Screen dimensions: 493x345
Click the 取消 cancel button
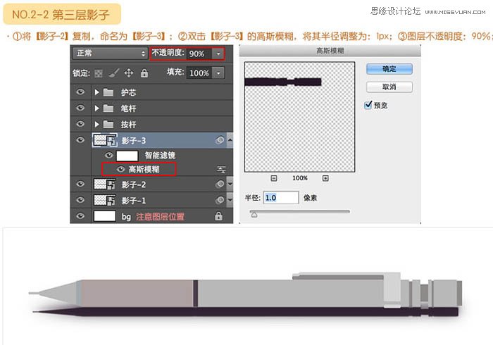389,87
